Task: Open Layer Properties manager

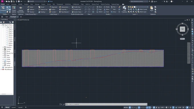Action: pyautogui.click(x=124, y=9)
